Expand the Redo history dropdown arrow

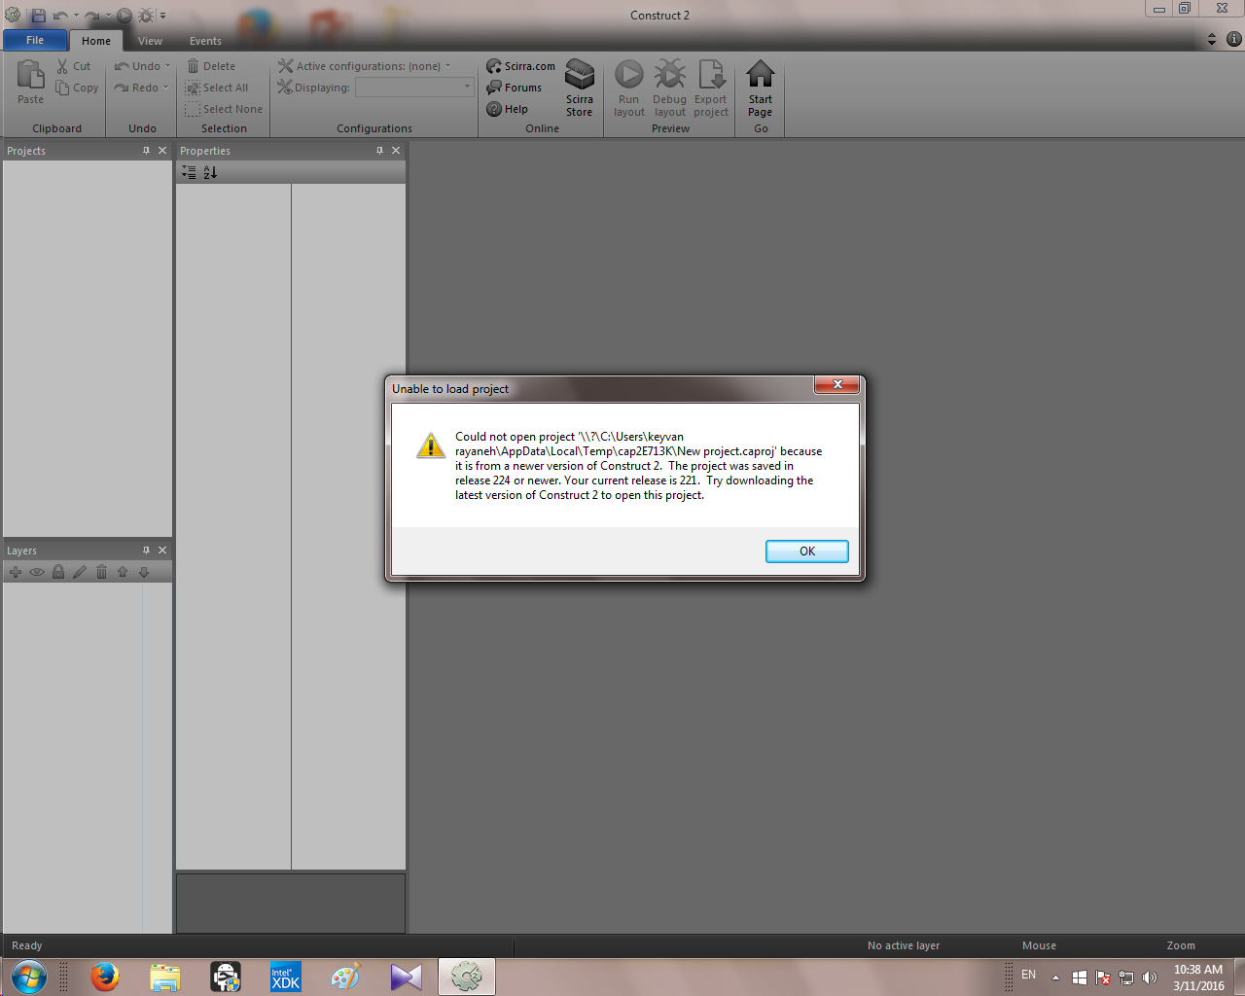coord(166,88)
